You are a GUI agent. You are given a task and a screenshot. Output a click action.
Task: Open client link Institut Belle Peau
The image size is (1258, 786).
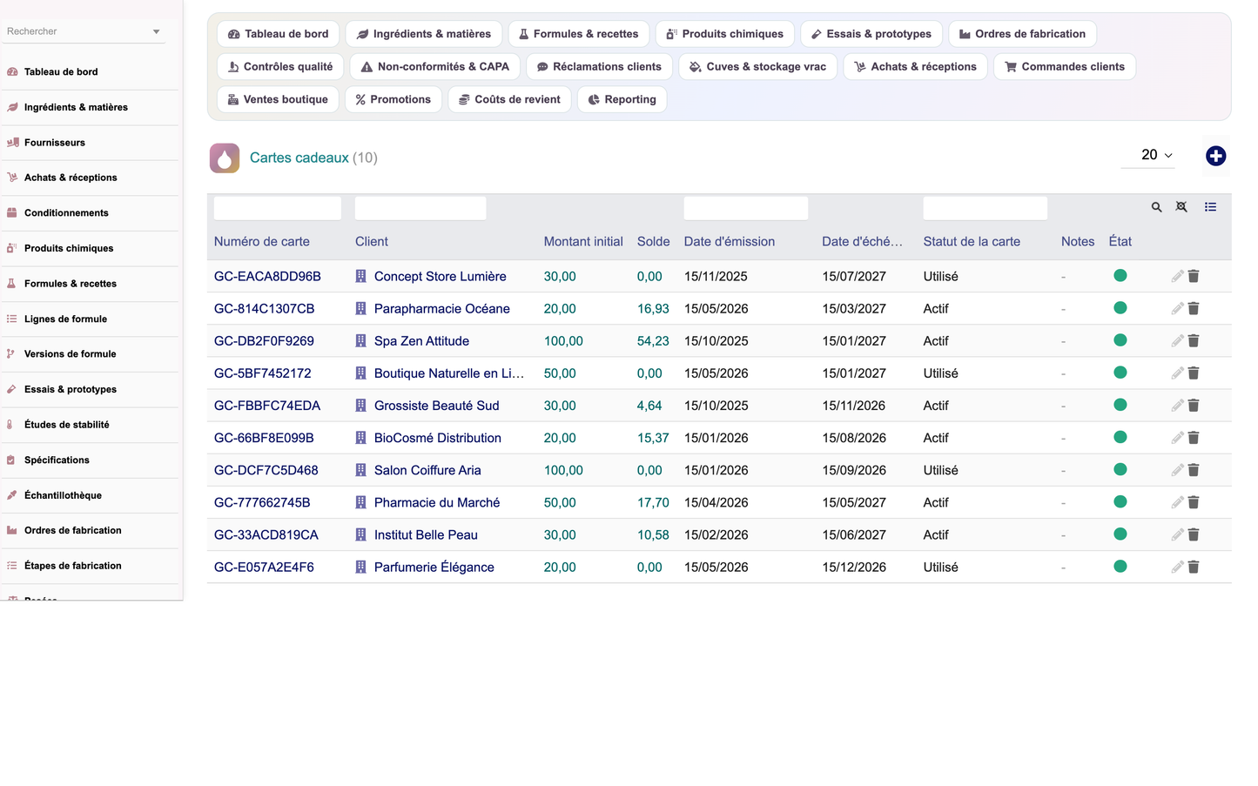[x=426, y=534]
